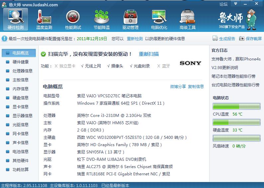This screenshot has width=264, height=188.
Task: Open 支持鲁大师，赢取iPhone4s log entry
Action: click(x=236, y=59)
